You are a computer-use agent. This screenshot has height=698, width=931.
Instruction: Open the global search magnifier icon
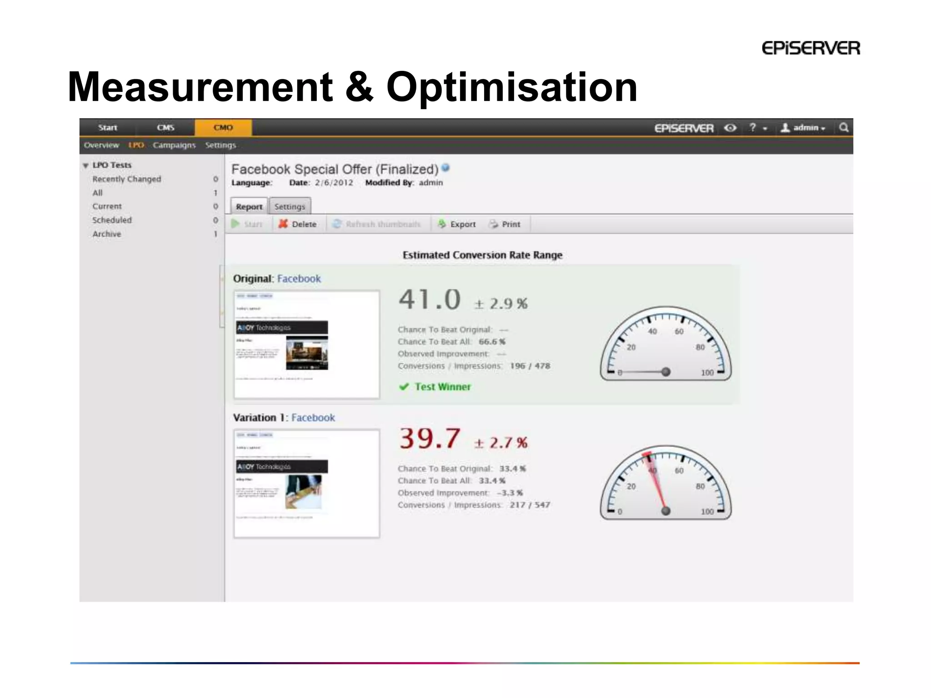point(844,128)
